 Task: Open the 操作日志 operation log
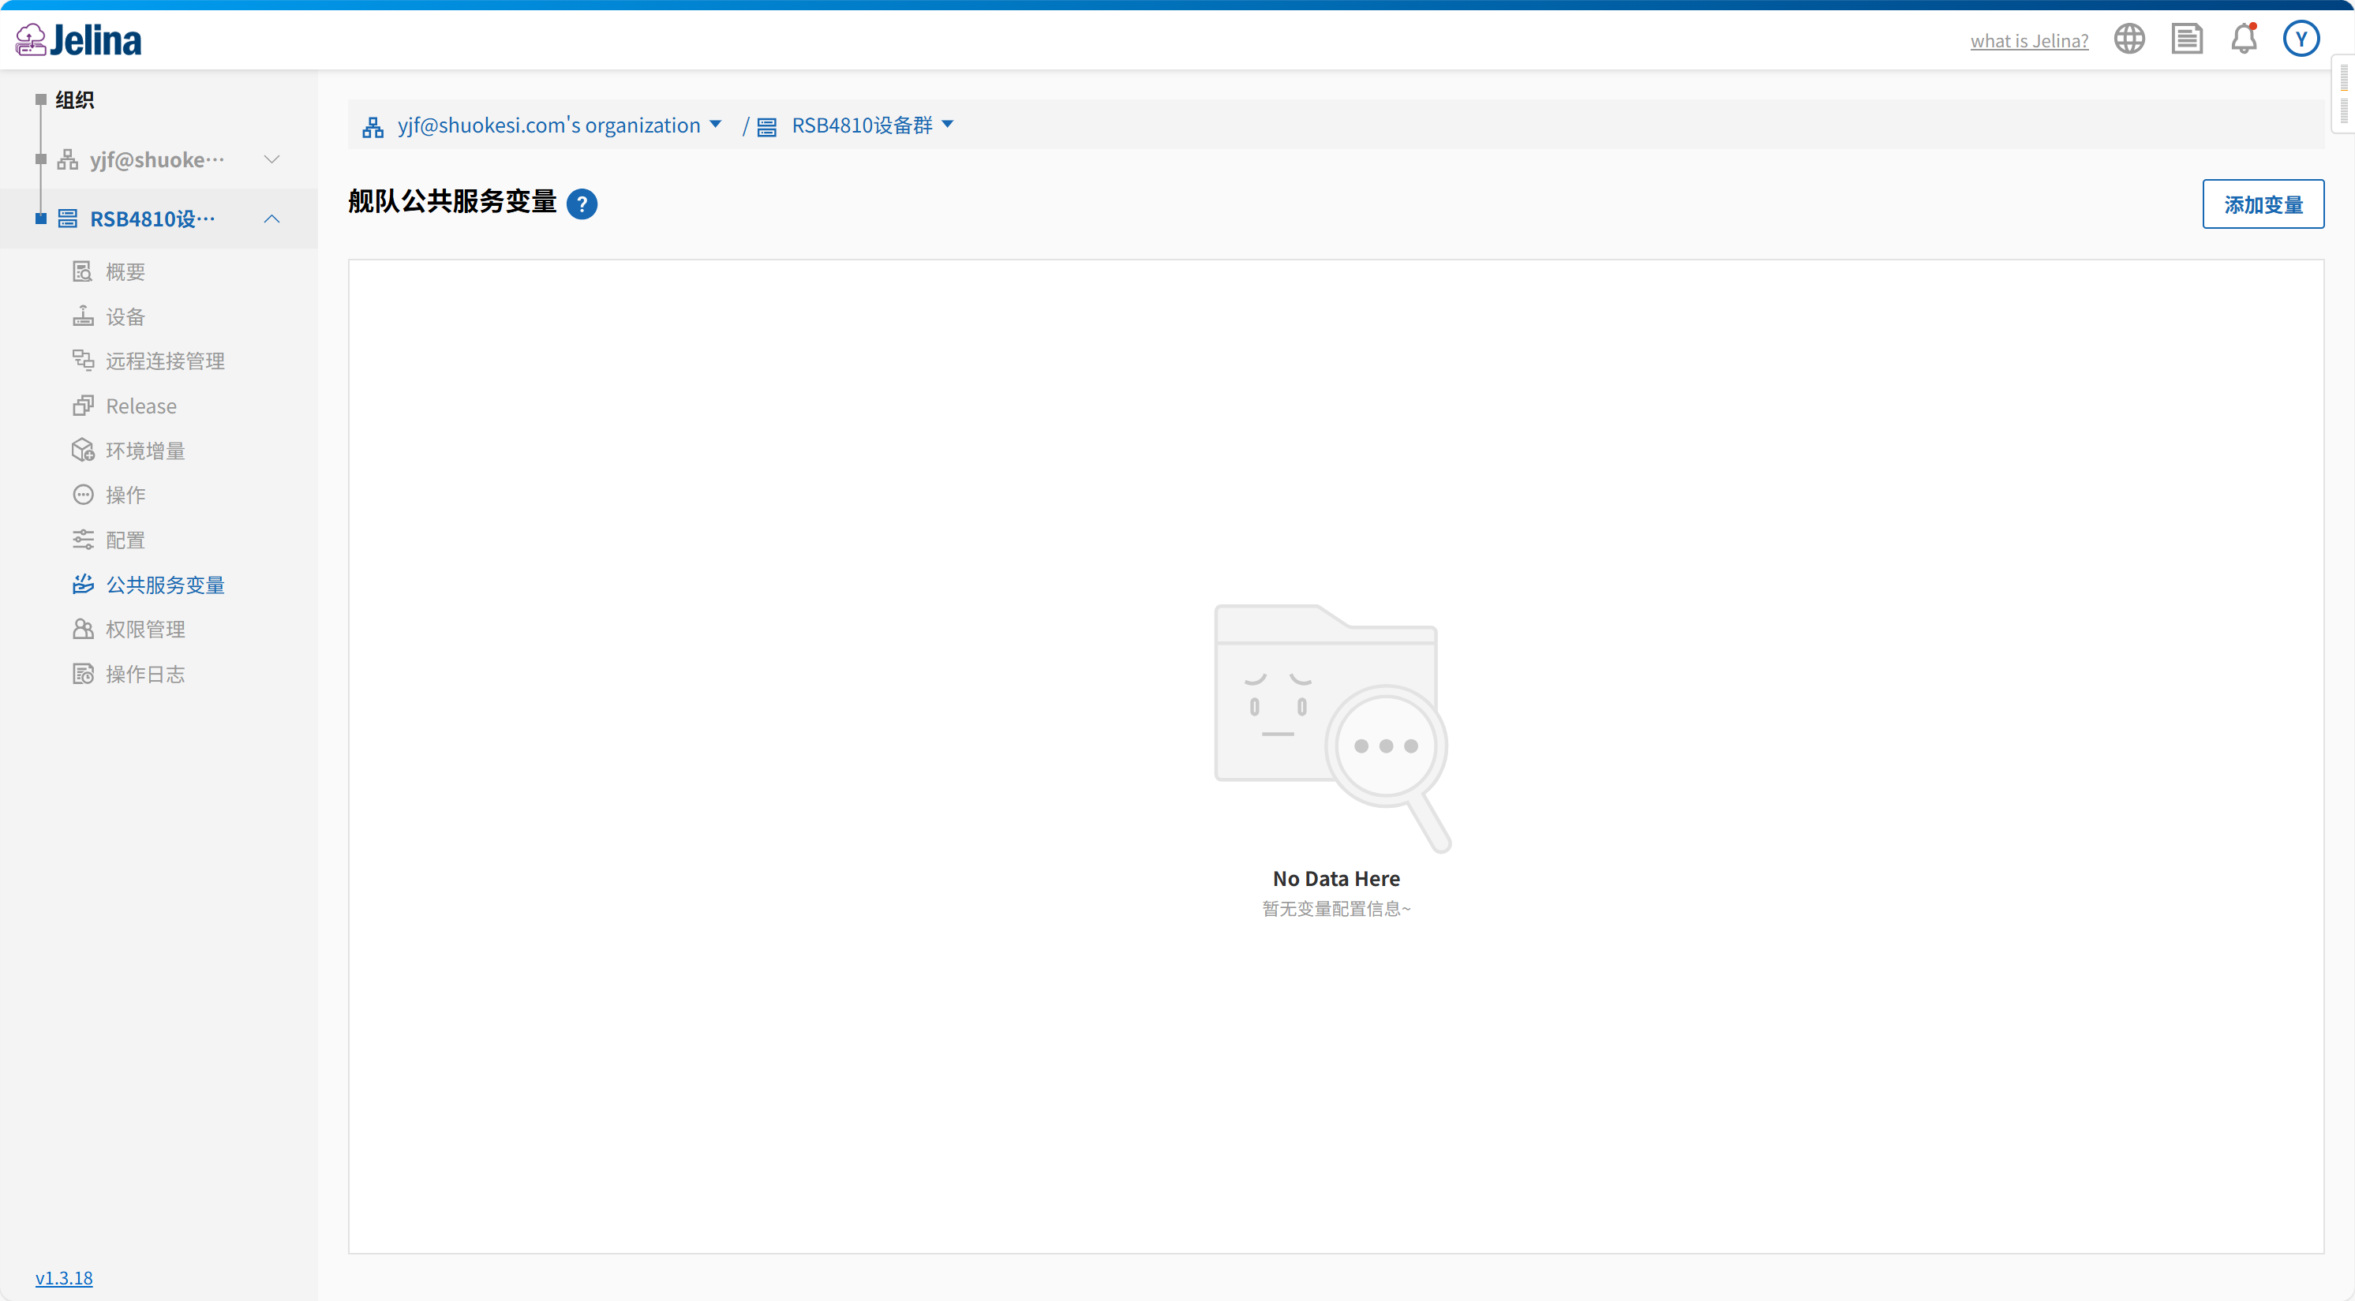[144, 675]
